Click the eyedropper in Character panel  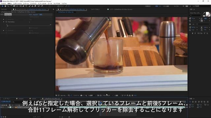point(204,13)
